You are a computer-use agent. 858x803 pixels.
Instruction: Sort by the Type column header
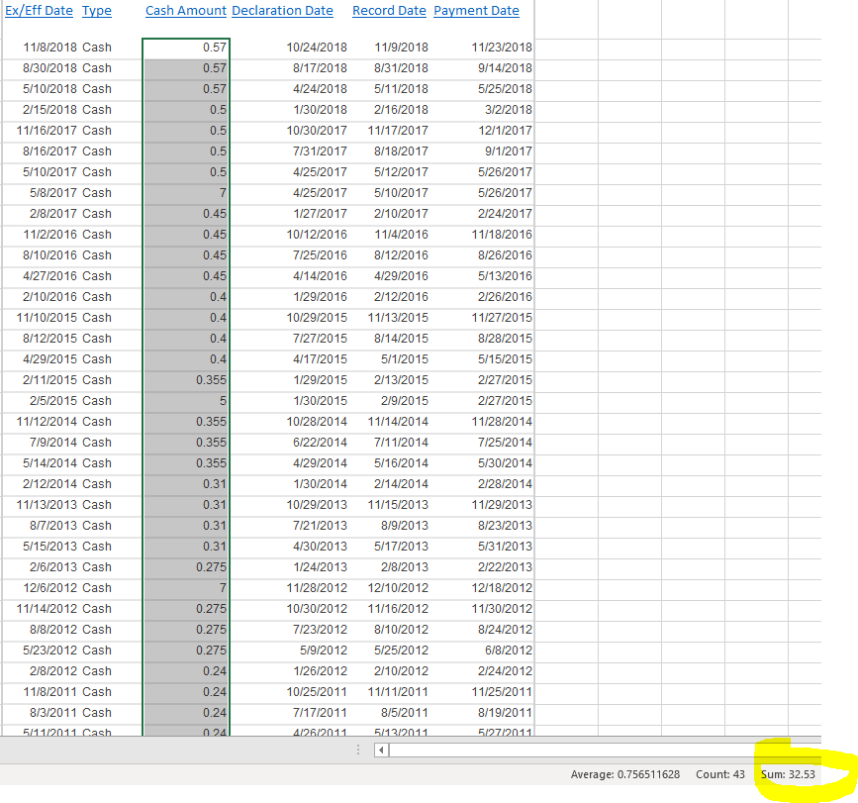click(x=96, y=11)
